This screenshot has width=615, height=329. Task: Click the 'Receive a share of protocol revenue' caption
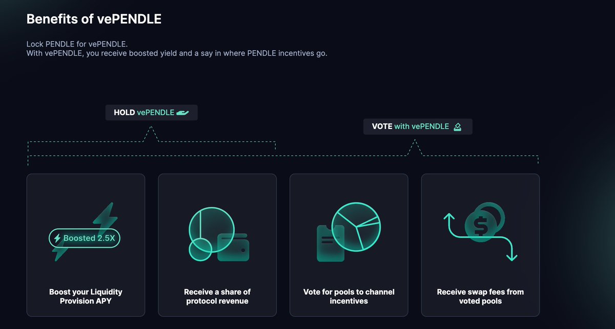217,296
